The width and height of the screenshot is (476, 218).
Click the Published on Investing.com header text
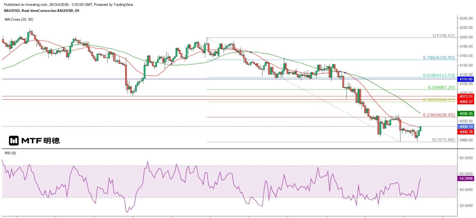69,5
